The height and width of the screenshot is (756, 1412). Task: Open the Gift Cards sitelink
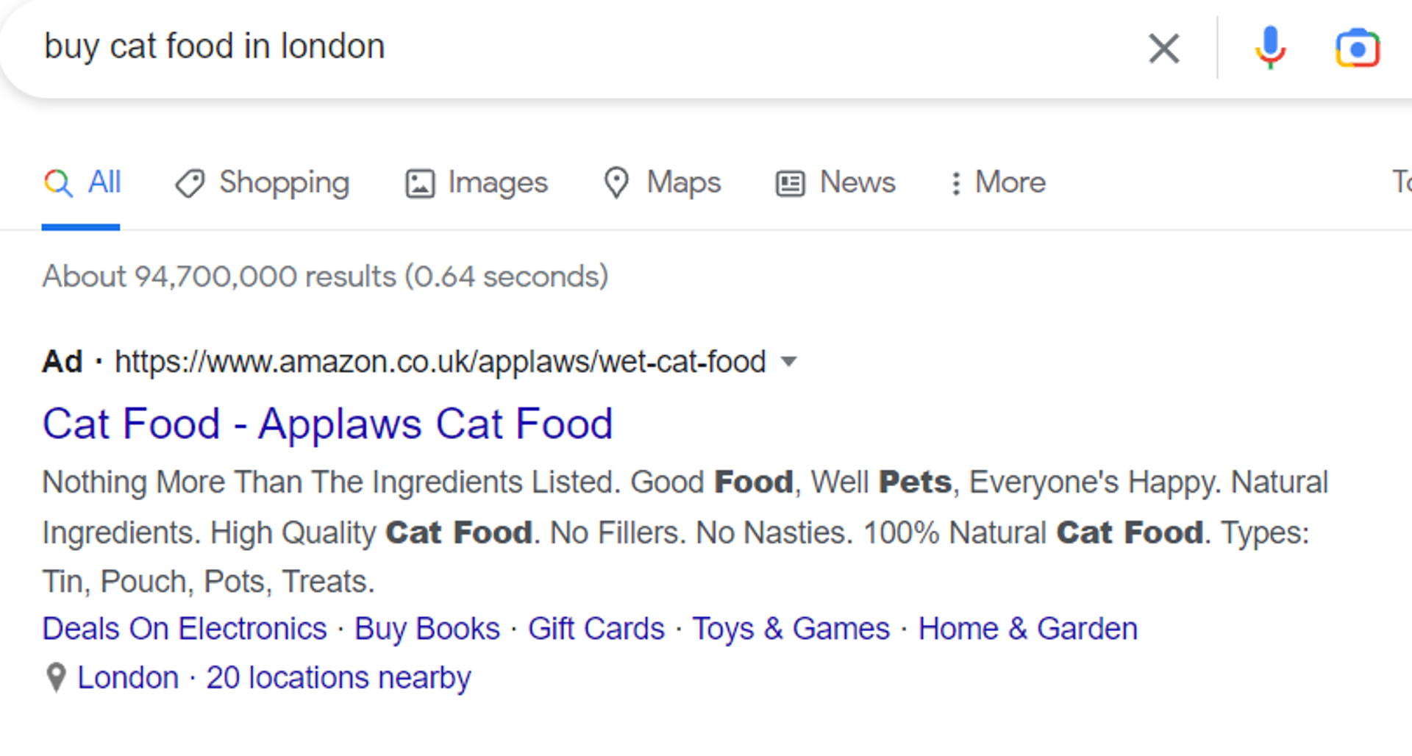point(596,629)
